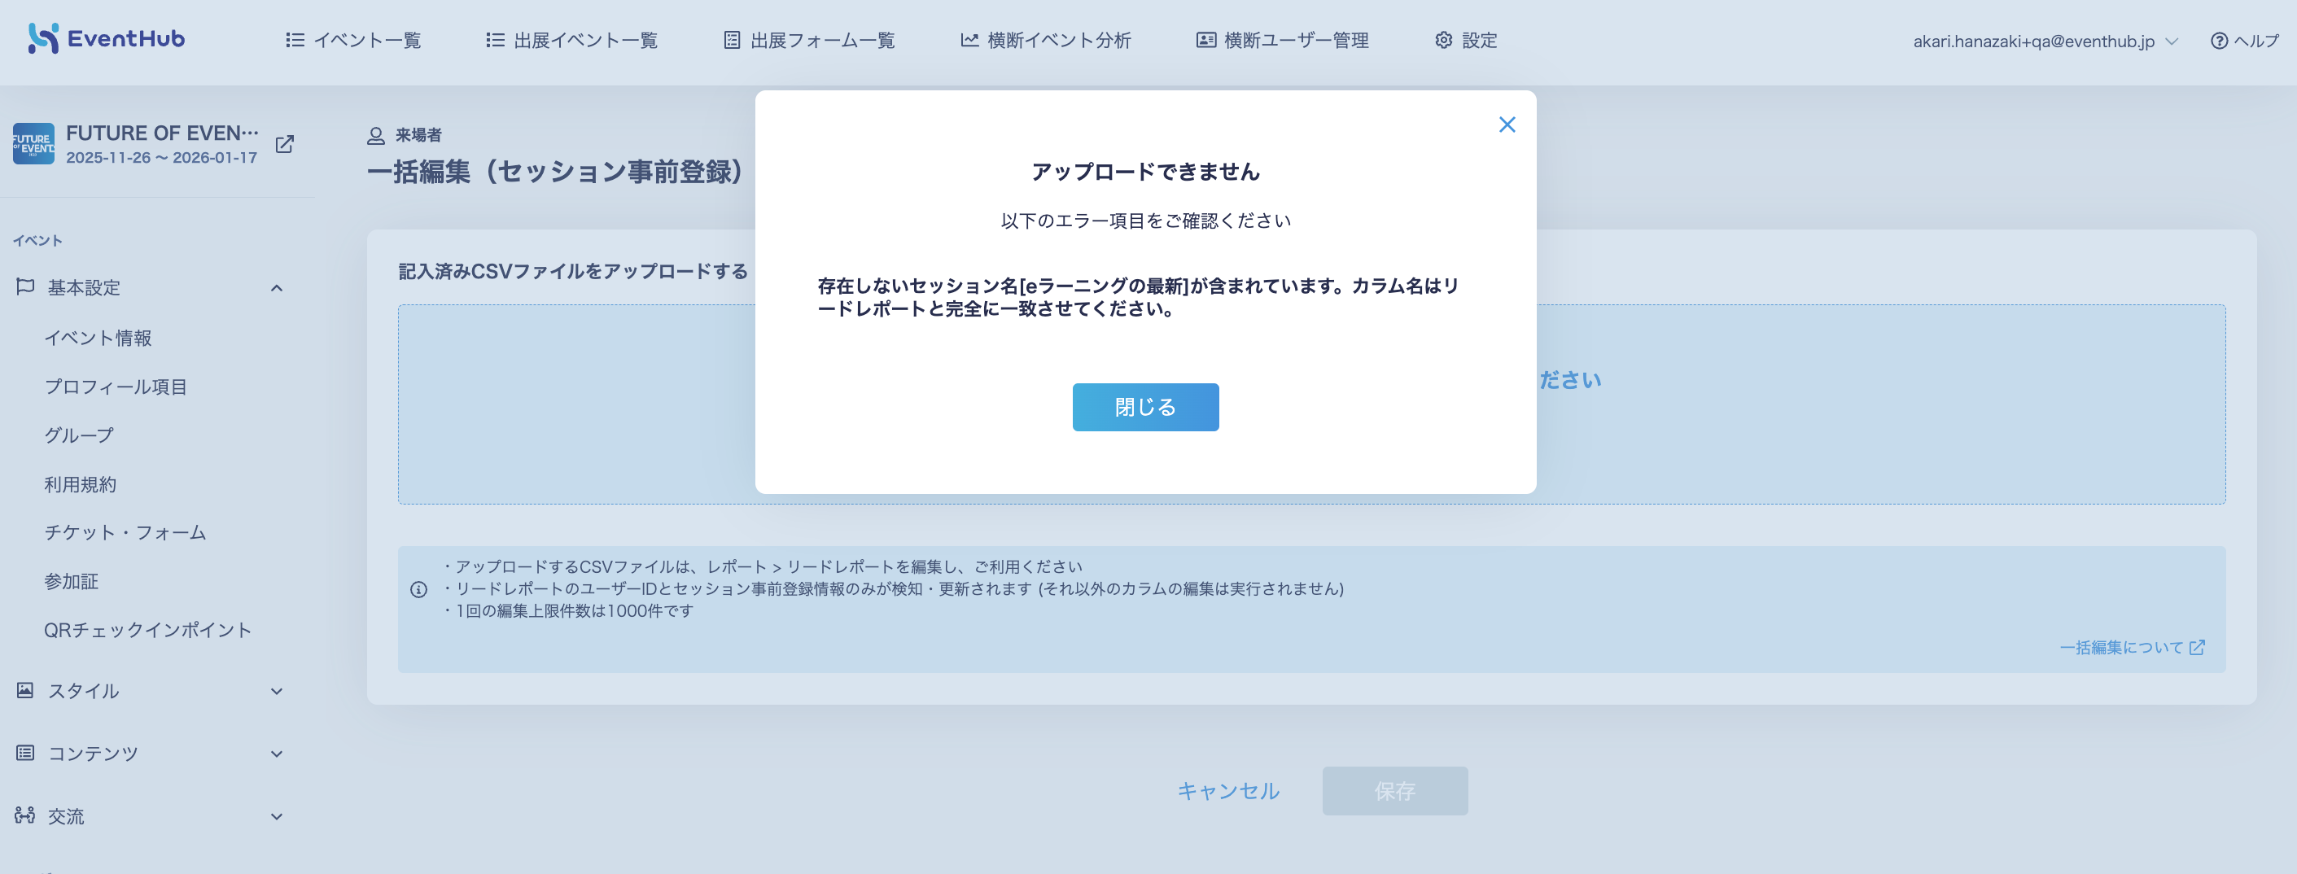Open 利用規約 in sidebar

[81, 484]
